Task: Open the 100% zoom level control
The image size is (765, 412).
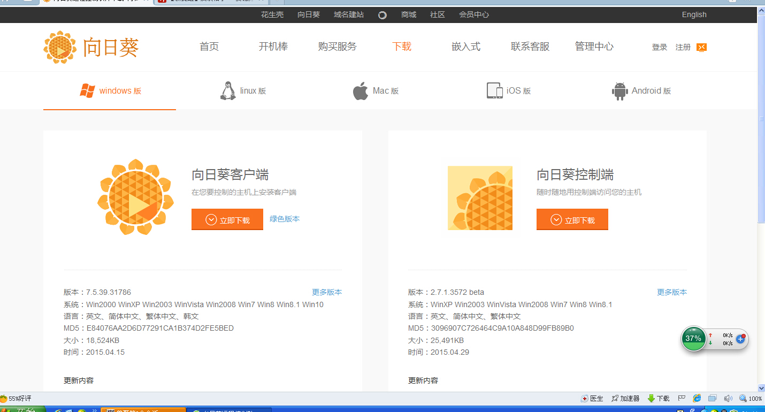Action: 751,399
